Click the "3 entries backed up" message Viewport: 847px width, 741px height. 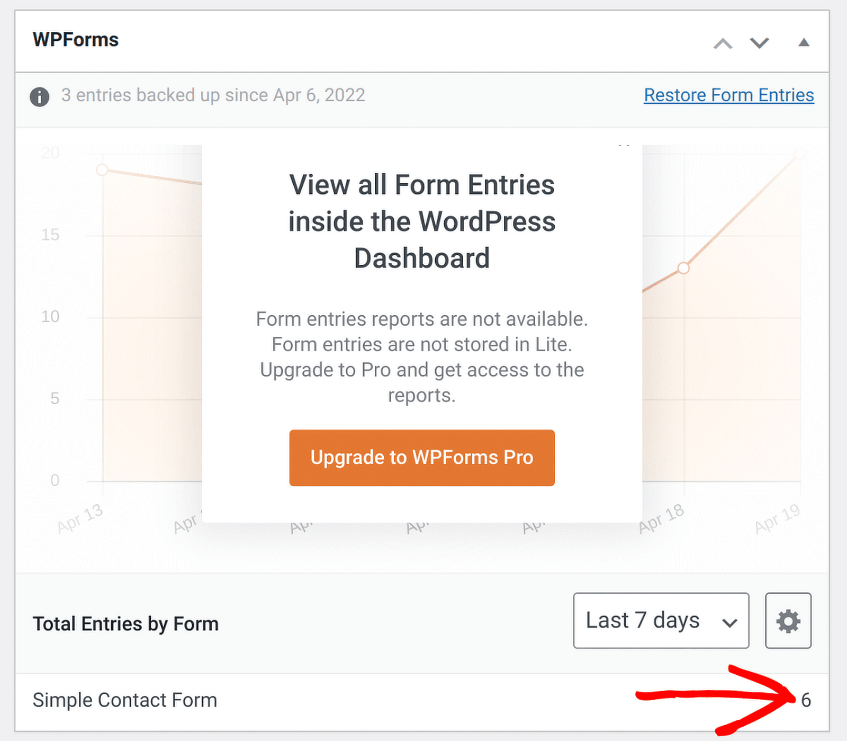(213, 95)
